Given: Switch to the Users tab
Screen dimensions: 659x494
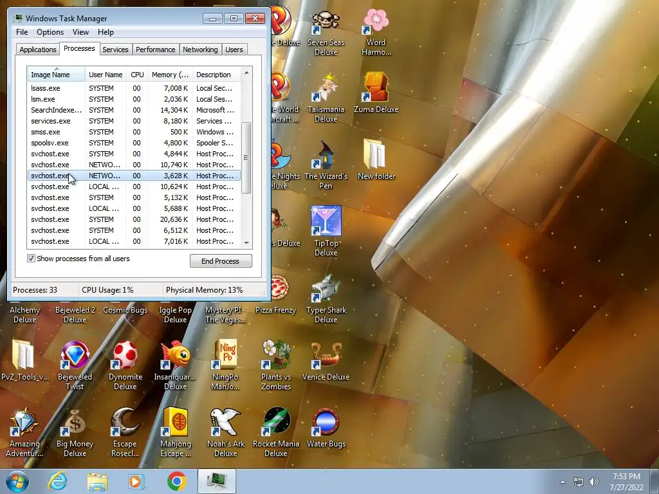Looking at the screenshot, I should [234, 50].
